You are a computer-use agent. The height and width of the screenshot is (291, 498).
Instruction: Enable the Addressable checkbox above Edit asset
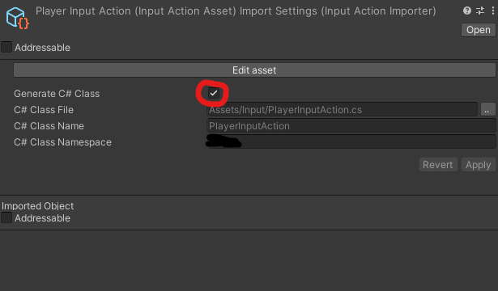click(6, 47)
